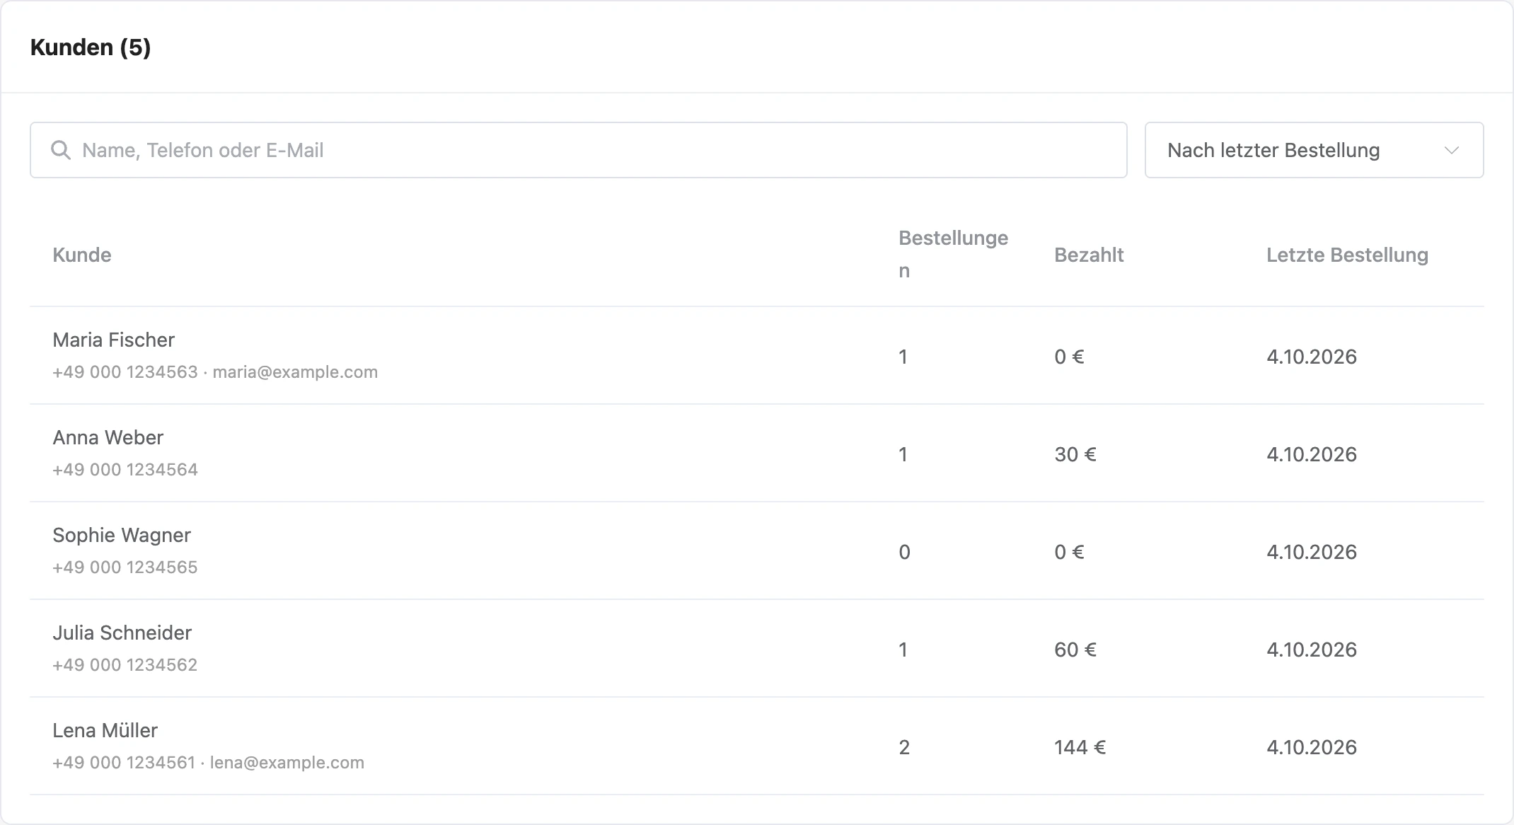Open the Nach letzter Bestellung dropdown
The height and width of the screenshot is (825, 1514).
pyautogui.click(x=1314, y=150)
